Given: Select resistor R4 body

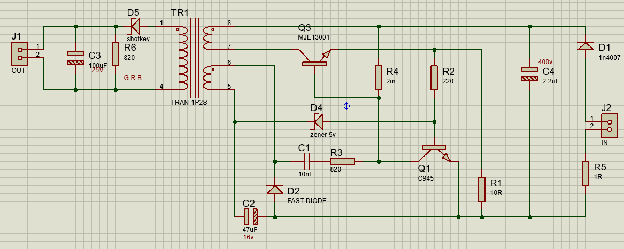Looking at the screenshot, I should tap(379, 78).
